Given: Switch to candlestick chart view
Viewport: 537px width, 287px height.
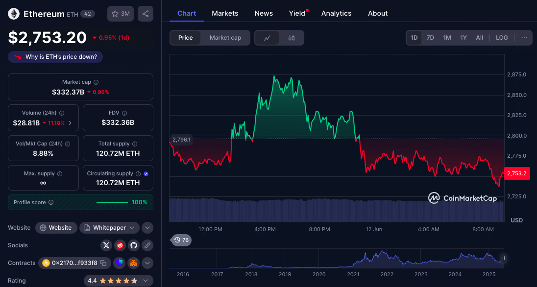Looking at the screenshot, I should click(x=292, y=38).
